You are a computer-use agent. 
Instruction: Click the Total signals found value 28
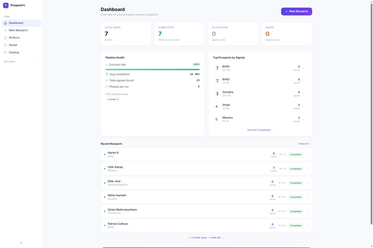click(x=198, y=80)
